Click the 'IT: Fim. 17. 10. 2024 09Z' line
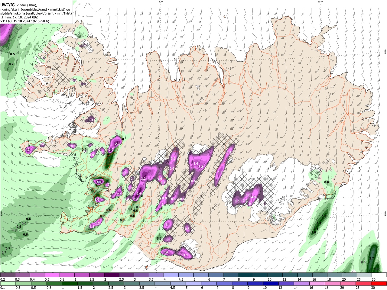This screenshot has width=387, height=290. (x=19, y=17)
